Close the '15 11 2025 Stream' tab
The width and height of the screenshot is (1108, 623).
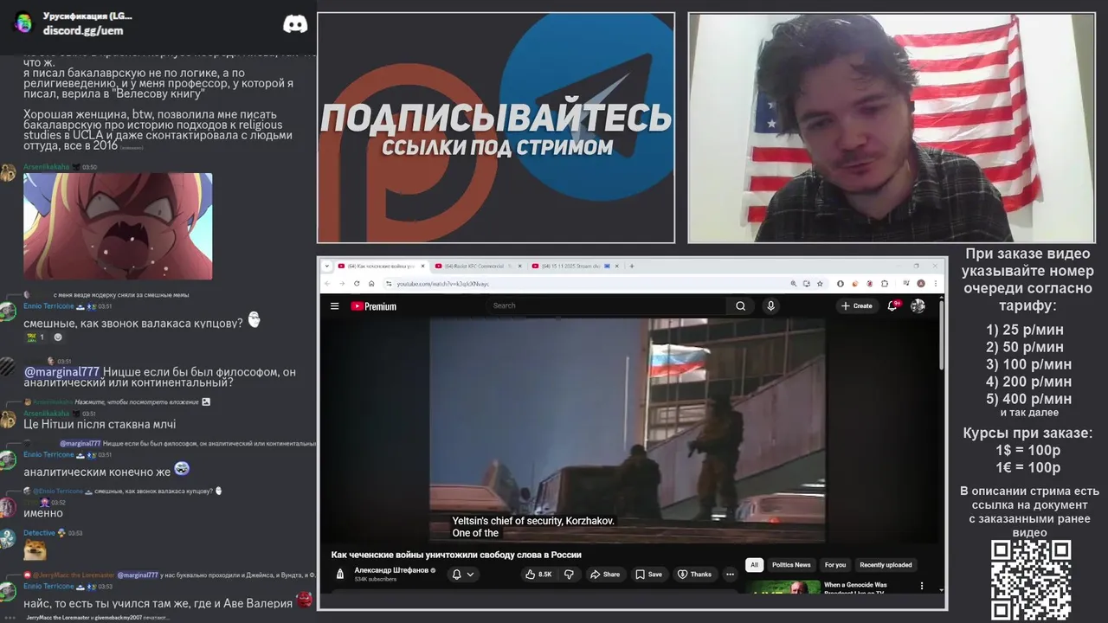(618, 267)
